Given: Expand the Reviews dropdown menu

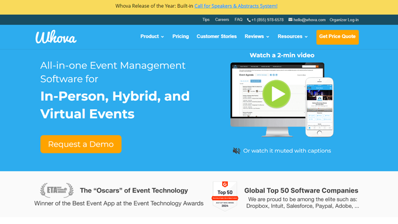Looking at the screenshot, I should pyautogui.click(x=257, y=36).
